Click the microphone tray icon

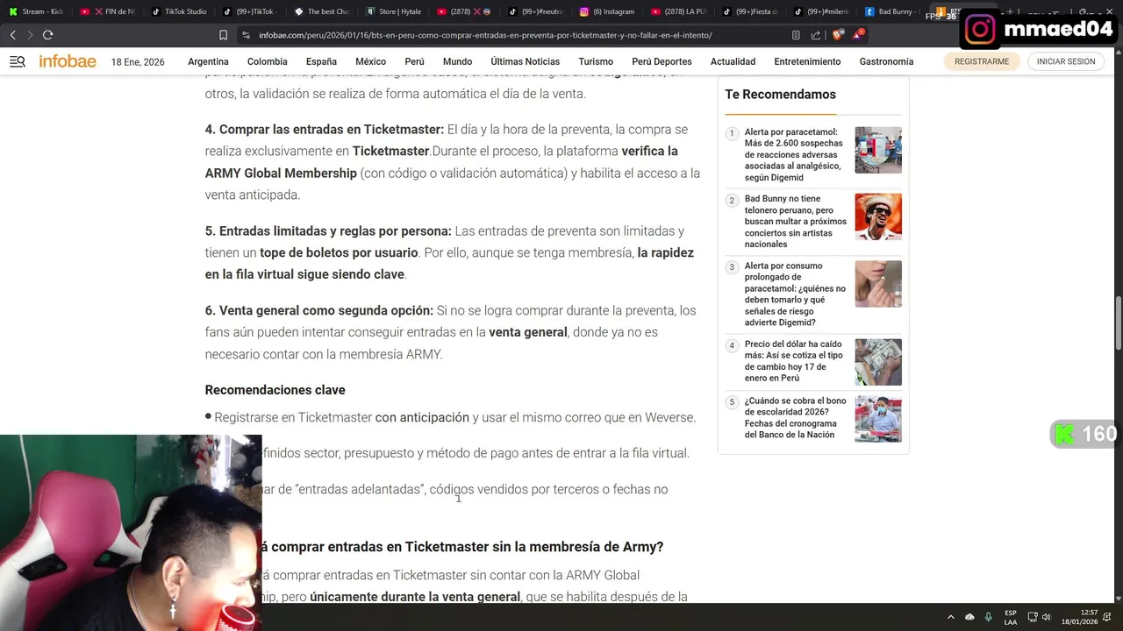pyautogui.click(x=988, y=617)
